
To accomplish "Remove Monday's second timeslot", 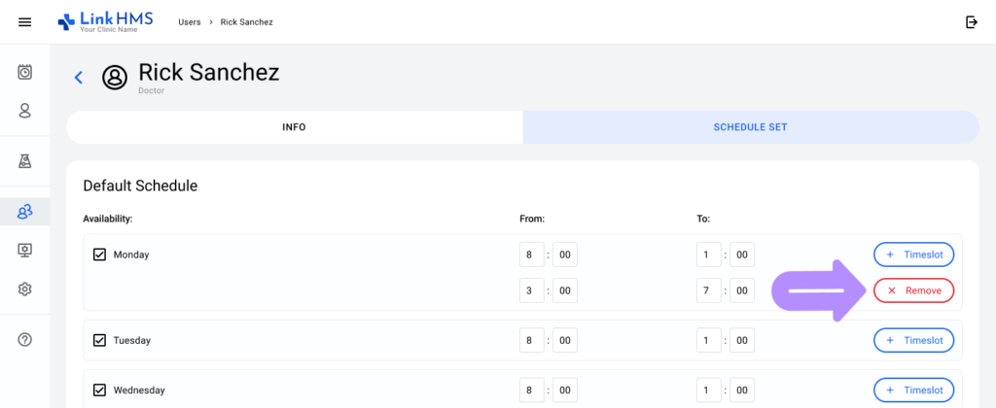I will click(913, 290).
